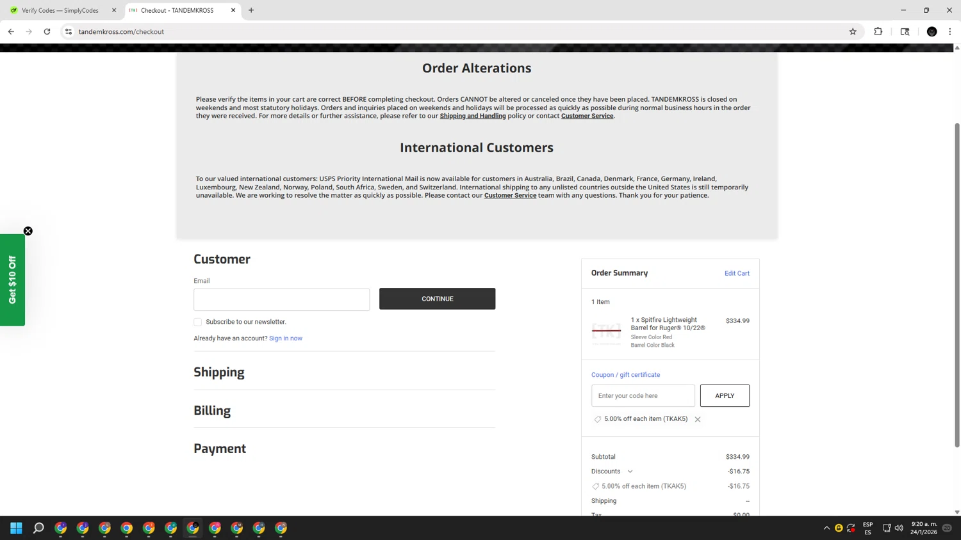Open a new browser tab
Screen dimensions: 961x540
[x=251, y=10]
